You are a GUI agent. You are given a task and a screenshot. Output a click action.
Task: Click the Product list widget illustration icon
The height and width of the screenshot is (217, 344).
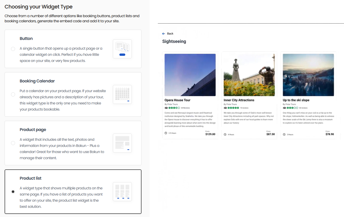(122, 192)
